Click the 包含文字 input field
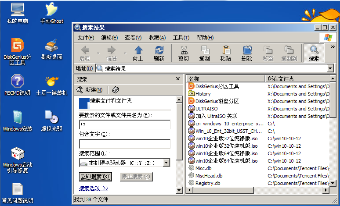 coord(125,144)
